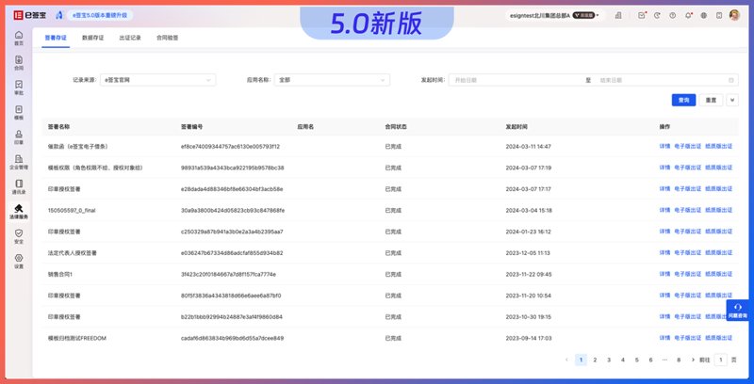The image size is (754, 384).
Task: Click signing ID ef8ce74009344757ac6130e005793f12
Action: [x=230, y=147]
